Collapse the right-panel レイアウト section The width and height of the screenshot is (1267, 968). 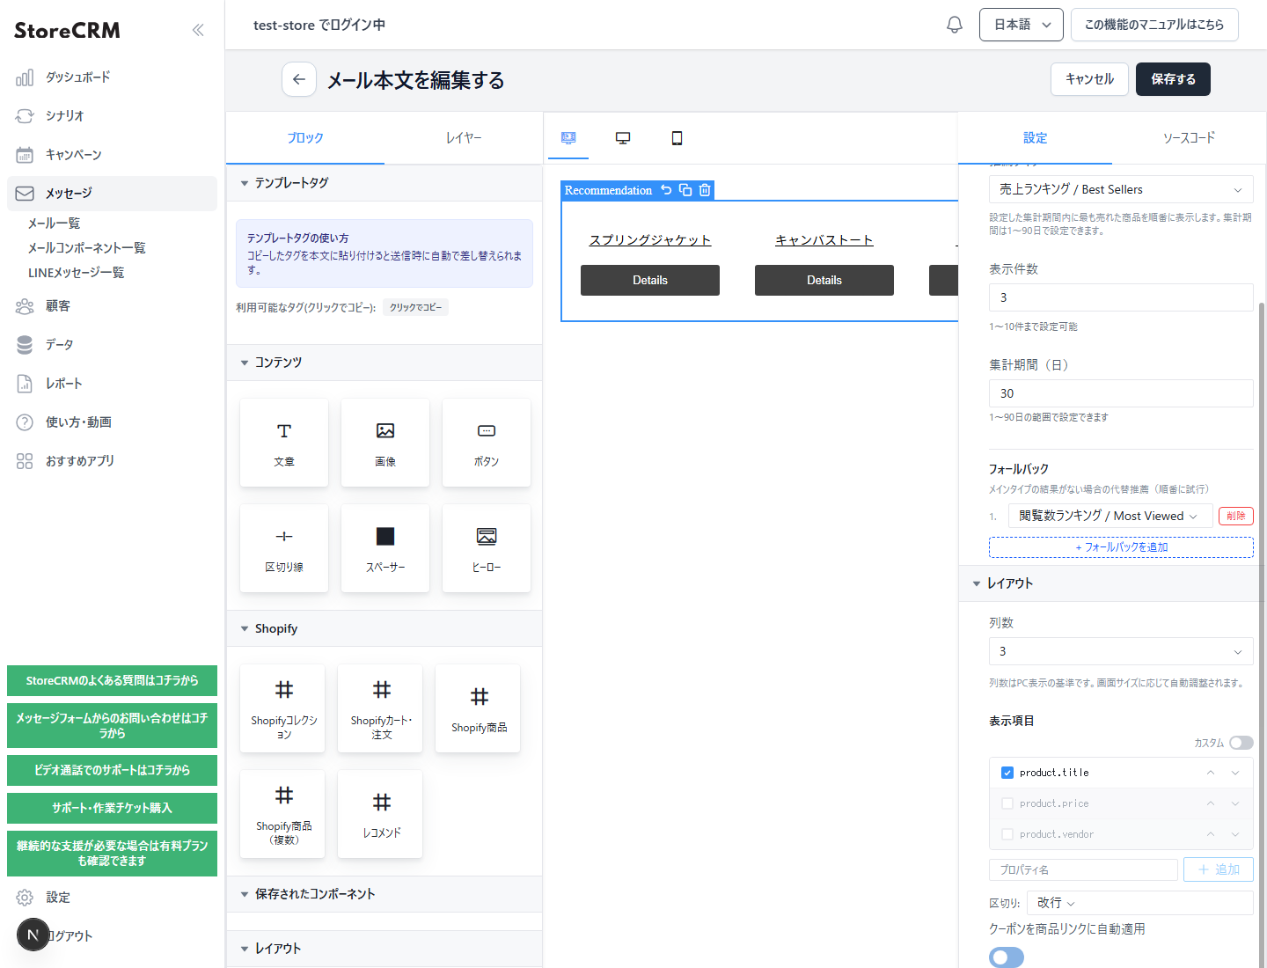pos(1112,583)
